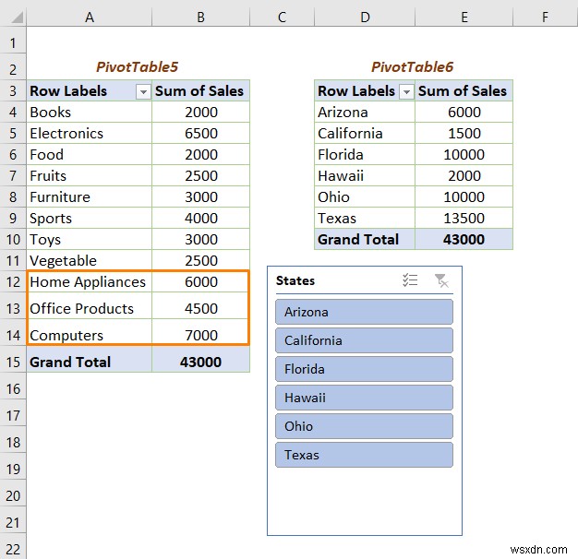
Task: Click the Furniture cell
Action: [x=90, y=197]
